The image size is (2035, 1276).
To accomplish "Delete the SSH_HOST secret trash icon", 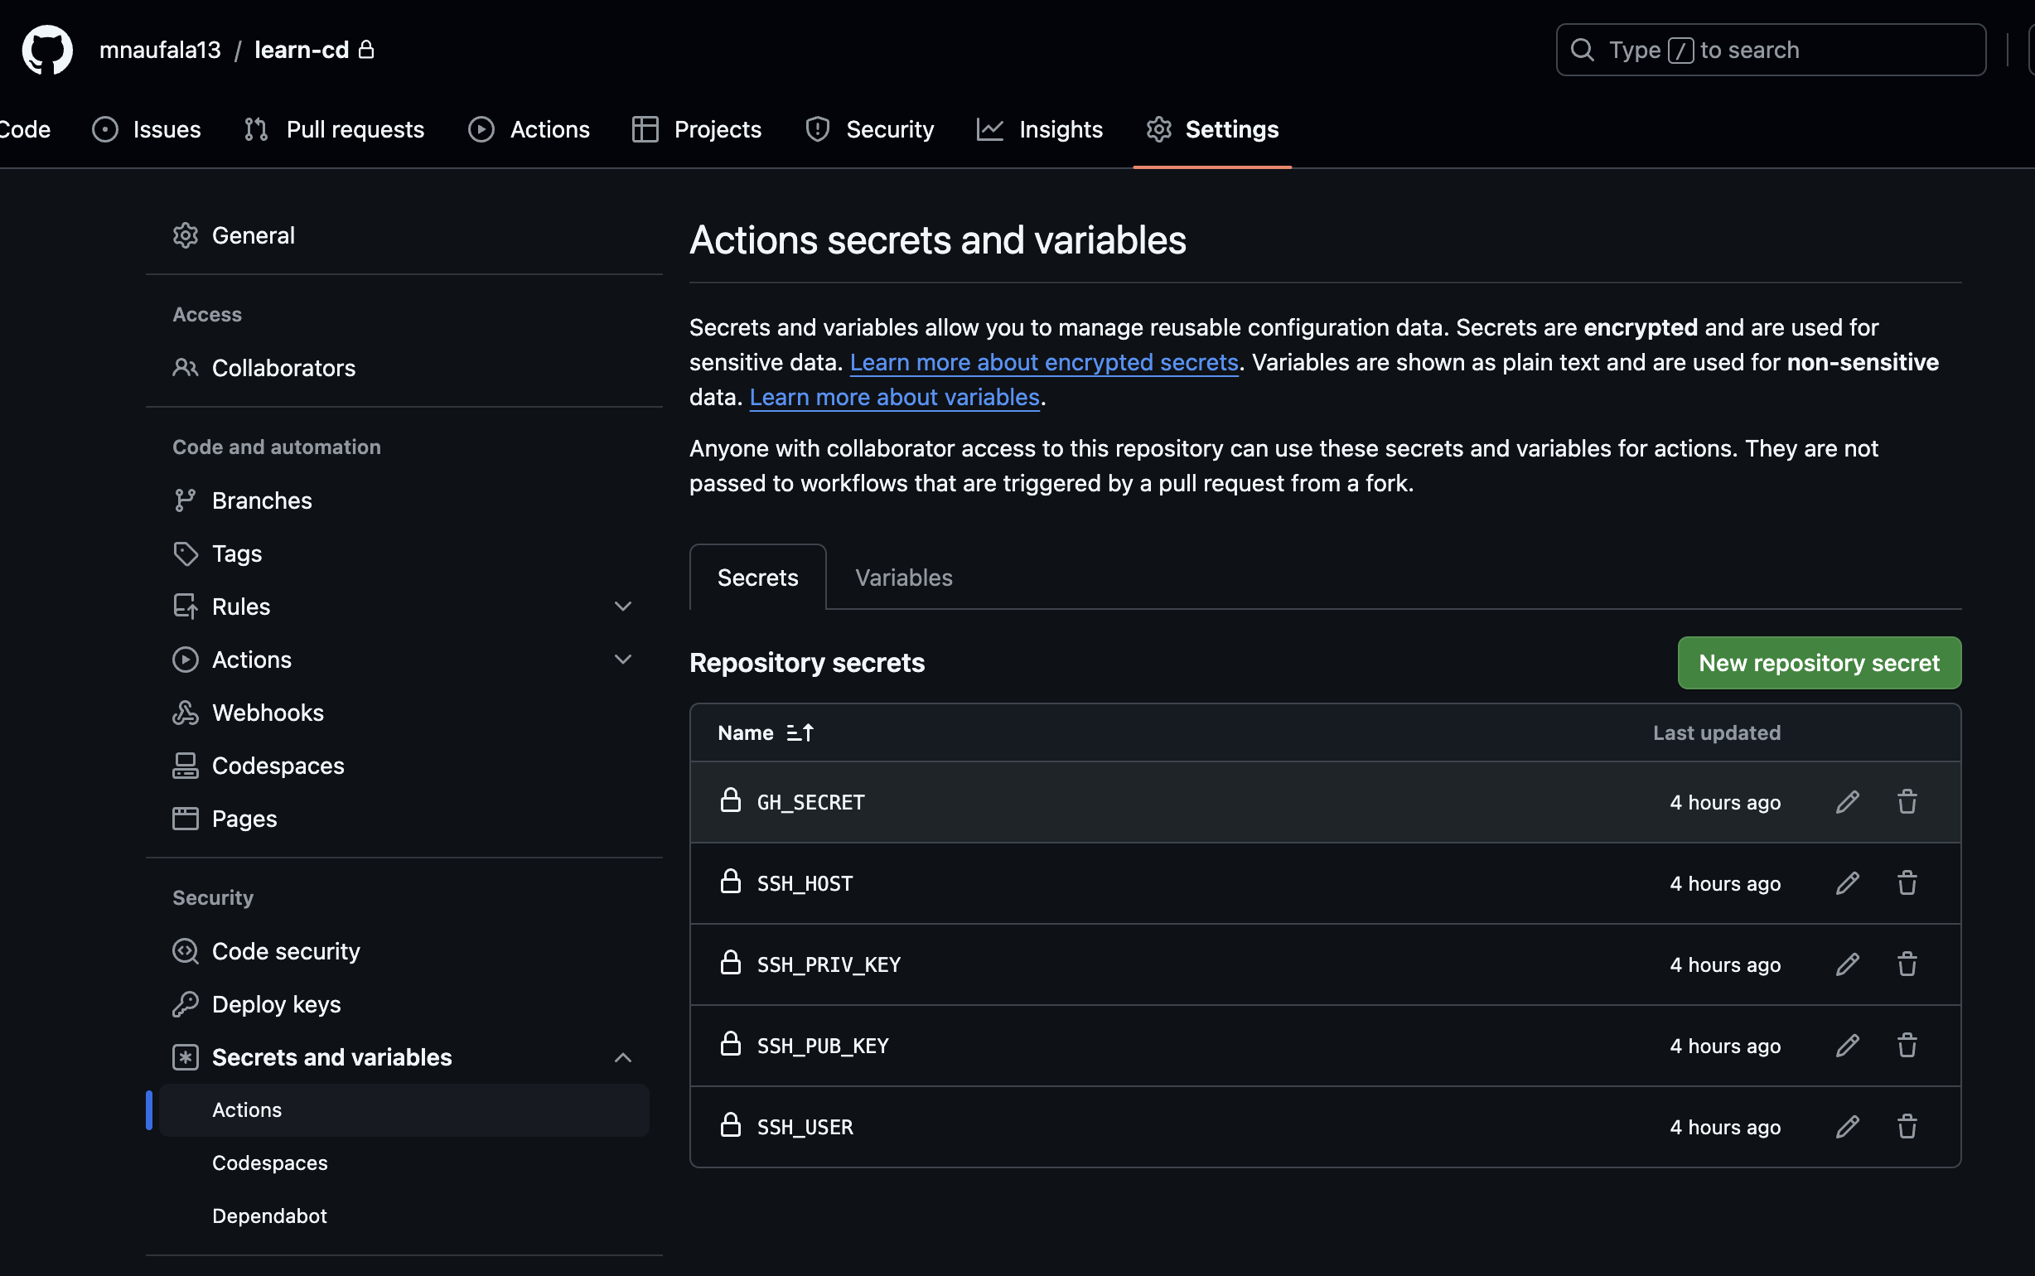I will coord(1907,882).
